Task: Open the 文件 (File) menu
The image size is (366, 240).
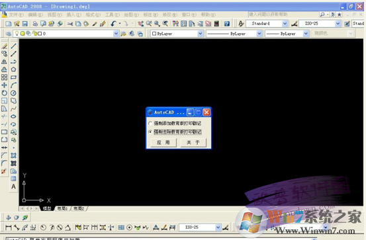Action: [16, 15]
